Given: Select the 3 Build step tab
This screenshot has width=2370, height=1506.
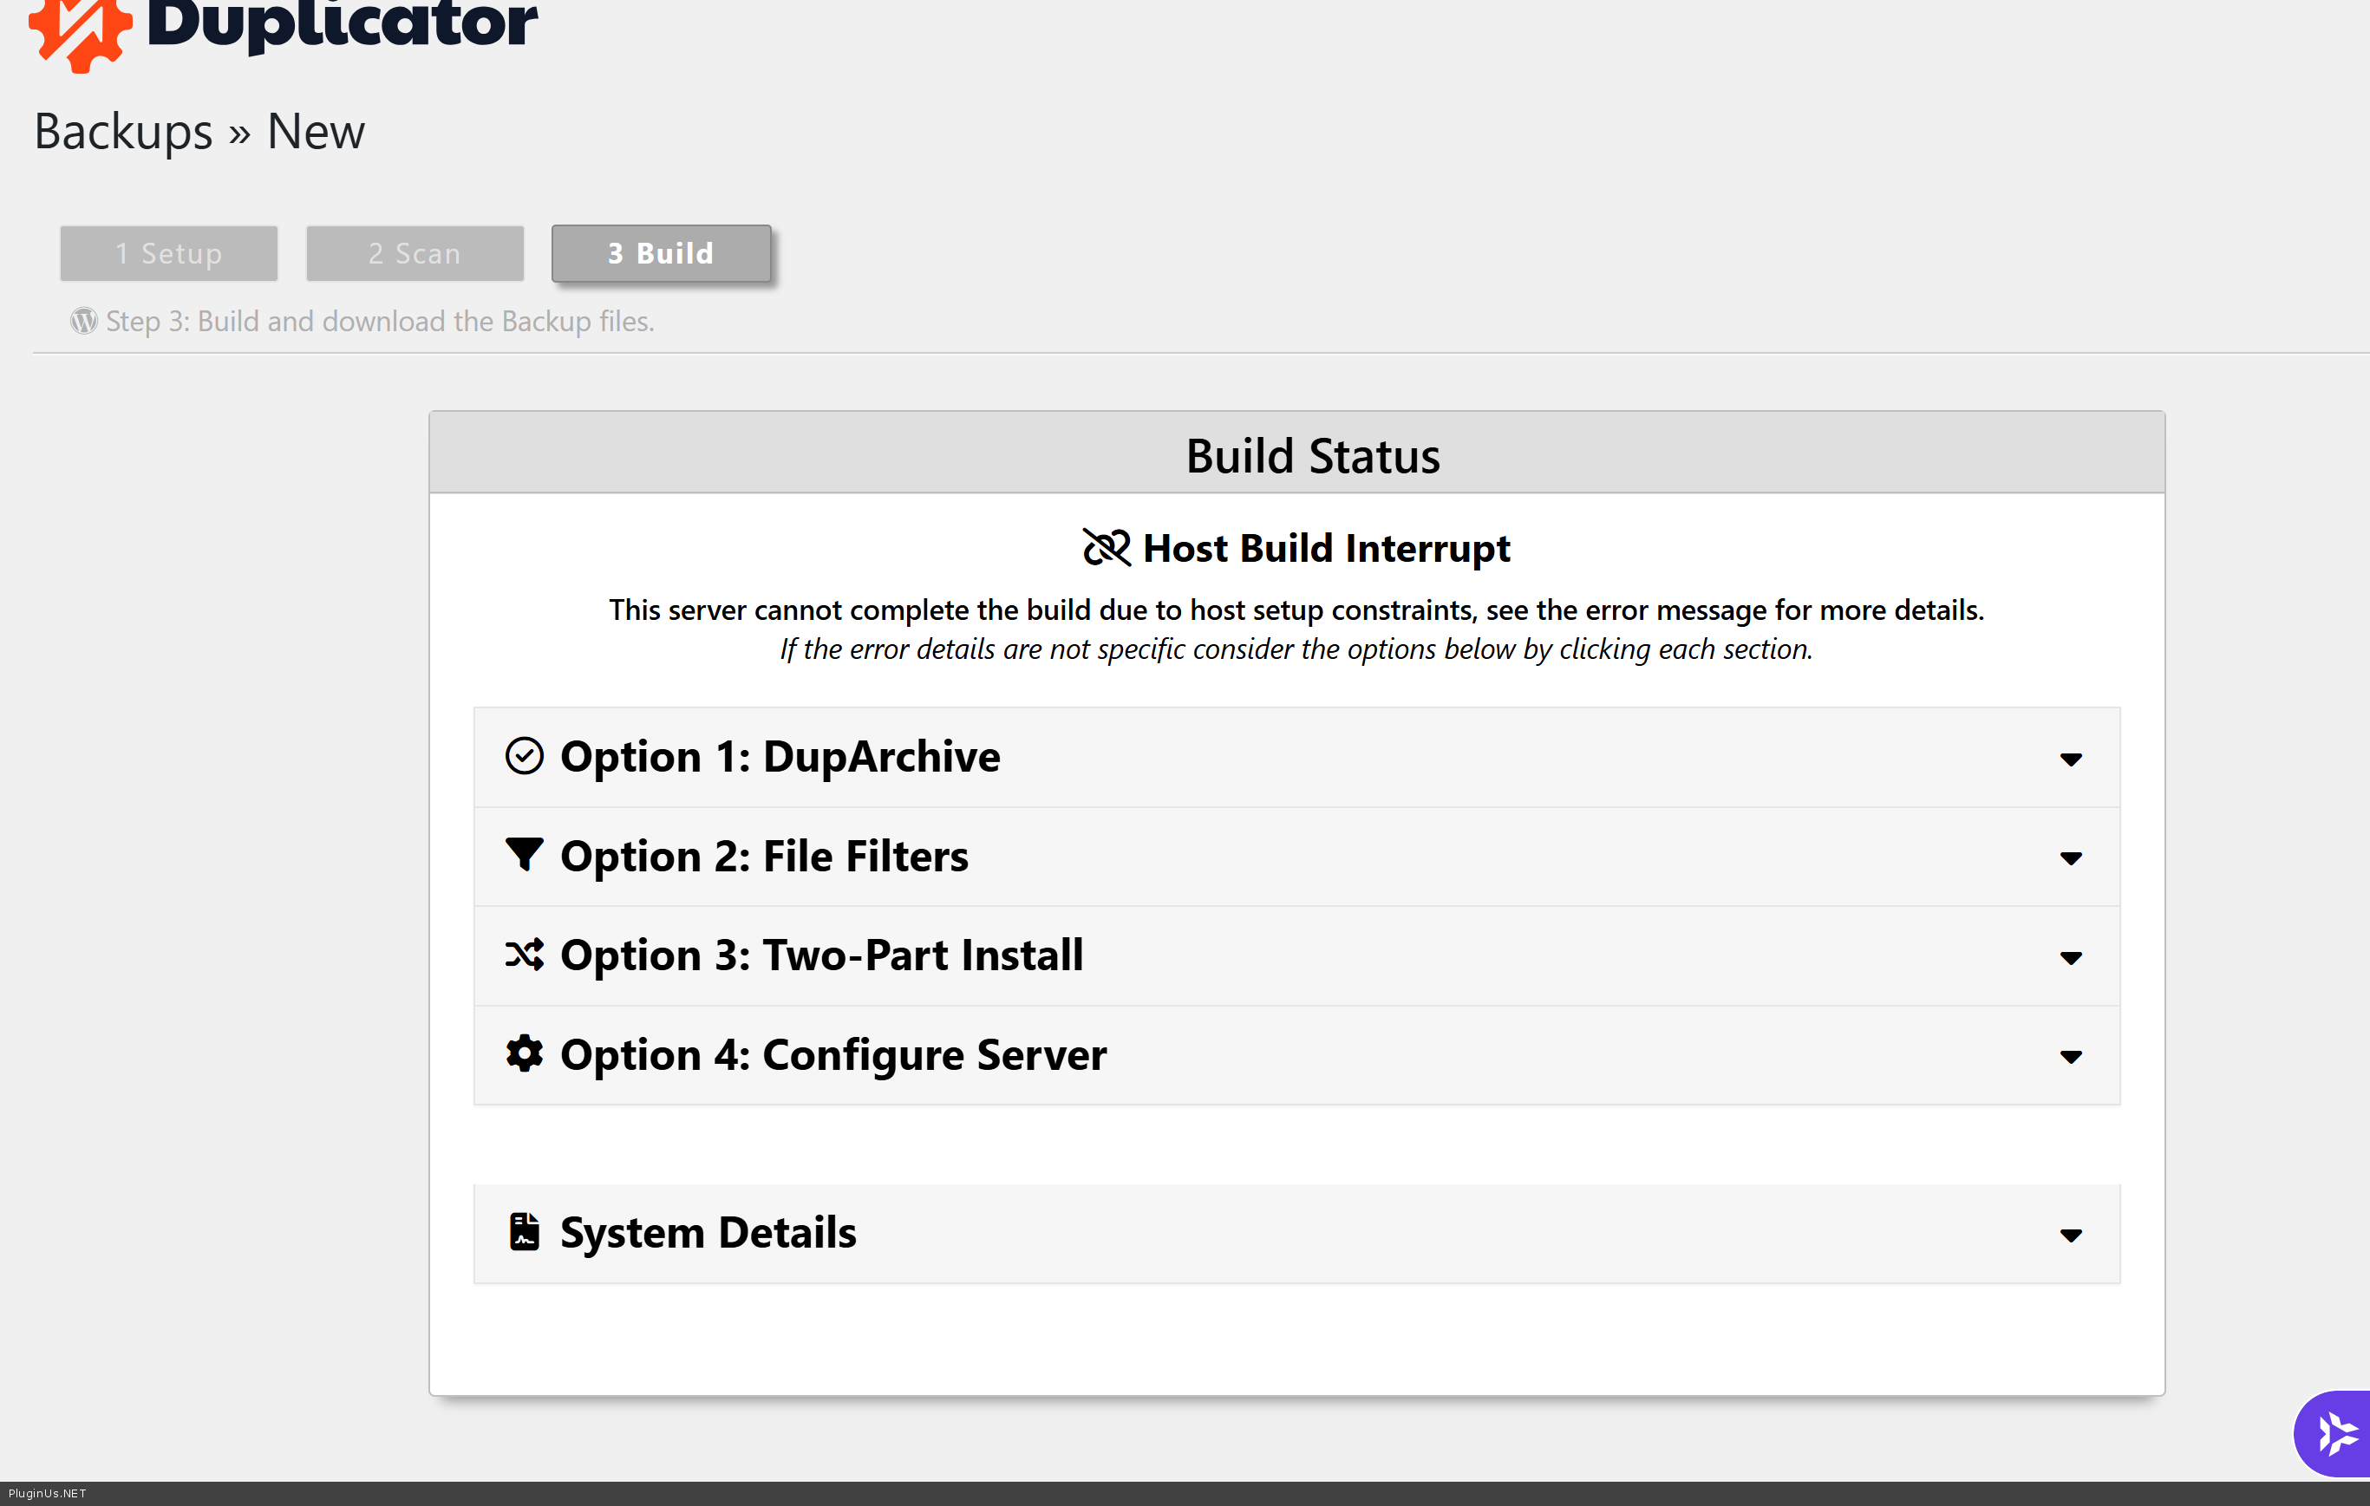Looking at the screenshot, I should point(661,253).
